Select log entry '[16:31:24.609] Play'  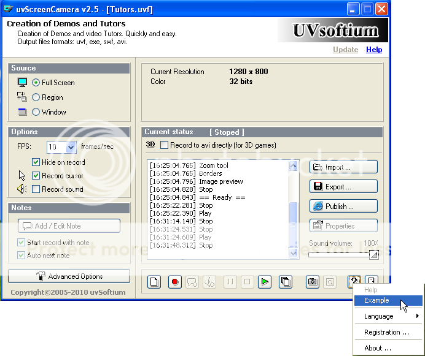pos(181,237)
